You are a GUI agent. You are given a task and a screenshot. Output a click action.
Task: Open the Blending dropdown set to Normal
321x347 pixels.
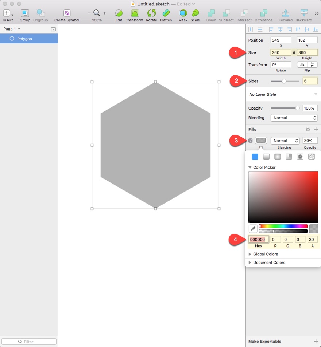pyautogui.click(x=294, y=118)
